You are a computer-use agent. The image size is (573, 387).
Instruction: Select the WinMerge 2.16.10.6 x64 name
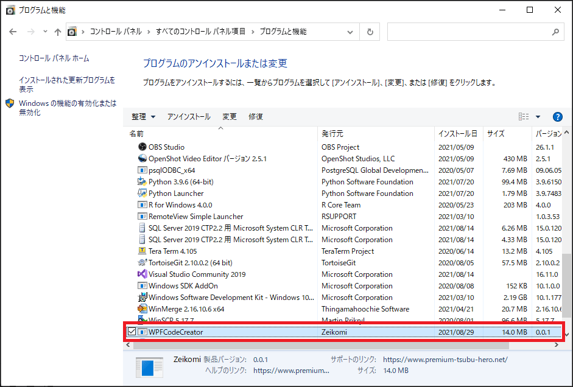[186, 309]
